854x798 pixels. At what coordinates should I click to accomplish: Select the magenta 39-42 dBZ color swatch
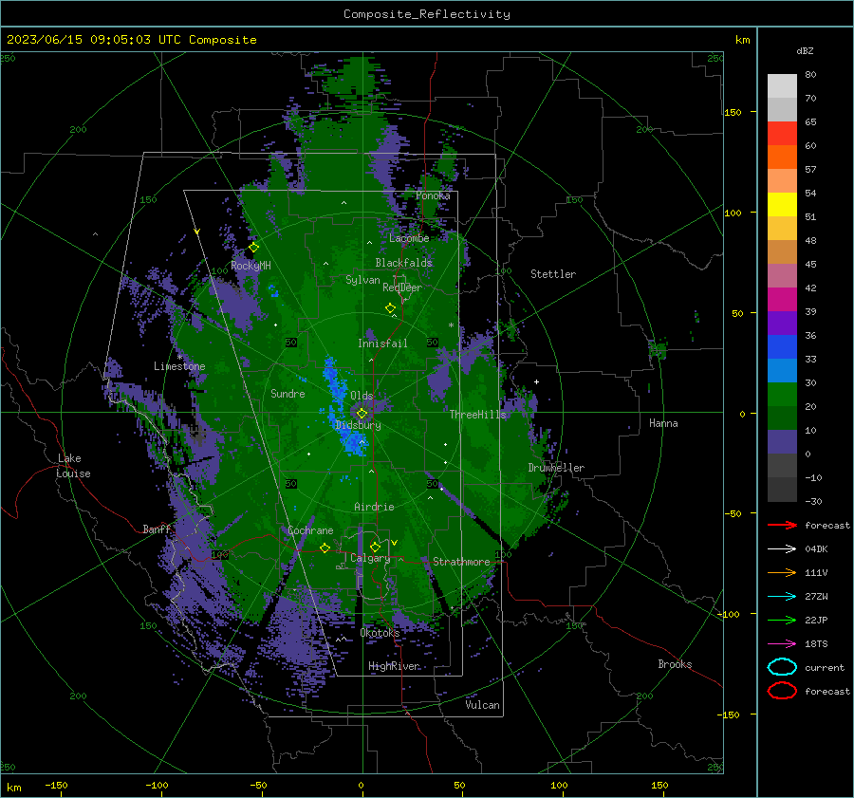pyautogui.click(x=782, y=300)
